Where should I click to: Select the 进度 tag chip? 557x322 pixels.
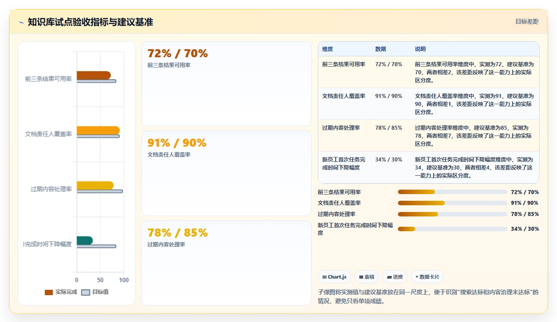(395, 277)
